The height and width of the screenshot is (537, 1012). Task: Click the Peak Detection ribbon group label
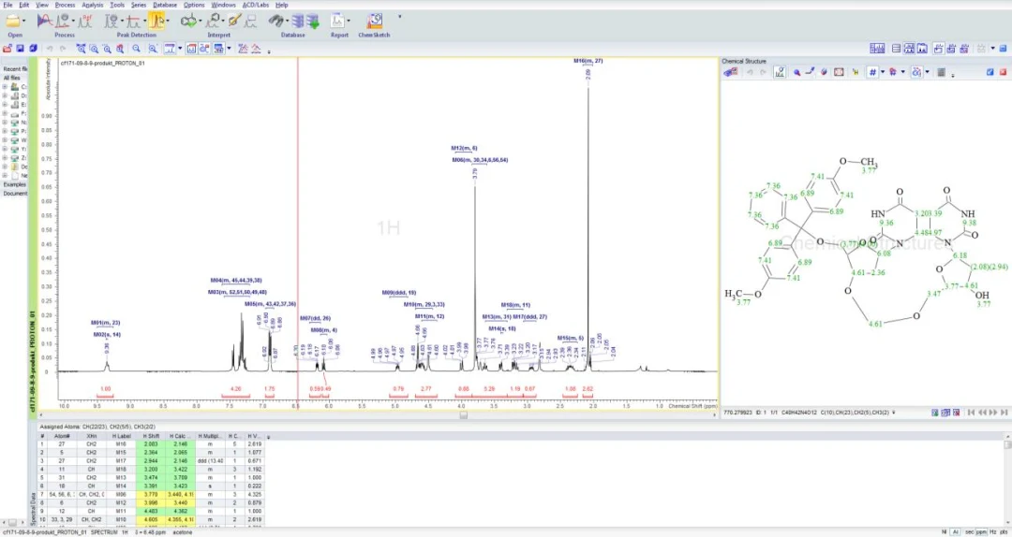(136, 35)
